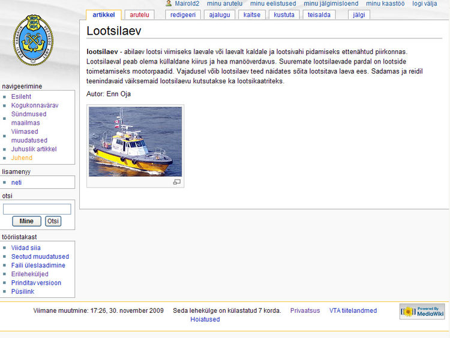Click the logi välja link
This screenshot has width=450, height=338.
tap(424, 4)
